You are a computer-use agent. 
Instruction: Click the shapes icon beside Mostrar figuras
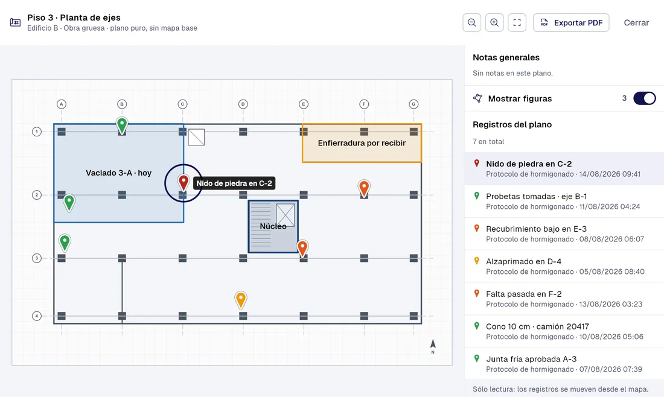click(x=477, y=98)
